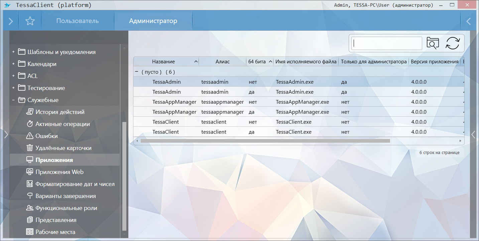The height and width of the screenshot is (241, 479).
Task: Collapse the (пусто) (6) group row
Action: [x=136, y=72]
